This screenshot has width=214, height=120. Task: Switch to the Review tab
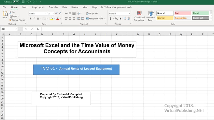pyautogui.click(x=75, y=7)
